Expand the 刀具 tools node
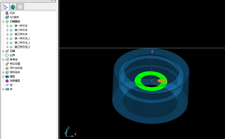 3,51
